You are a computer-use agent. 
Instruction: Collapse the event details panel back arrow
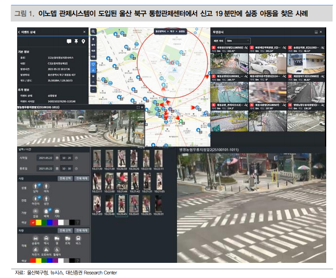click(20, 31)
